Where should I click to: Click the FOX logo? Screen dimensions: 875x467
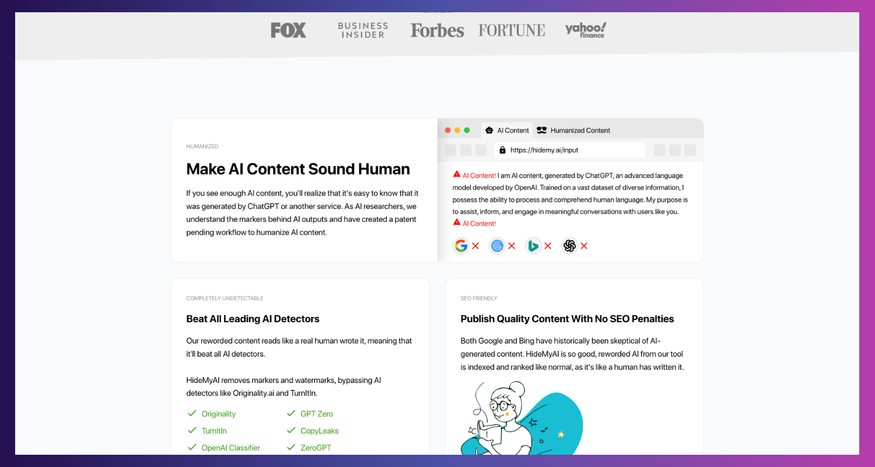(x=288, y=30)
